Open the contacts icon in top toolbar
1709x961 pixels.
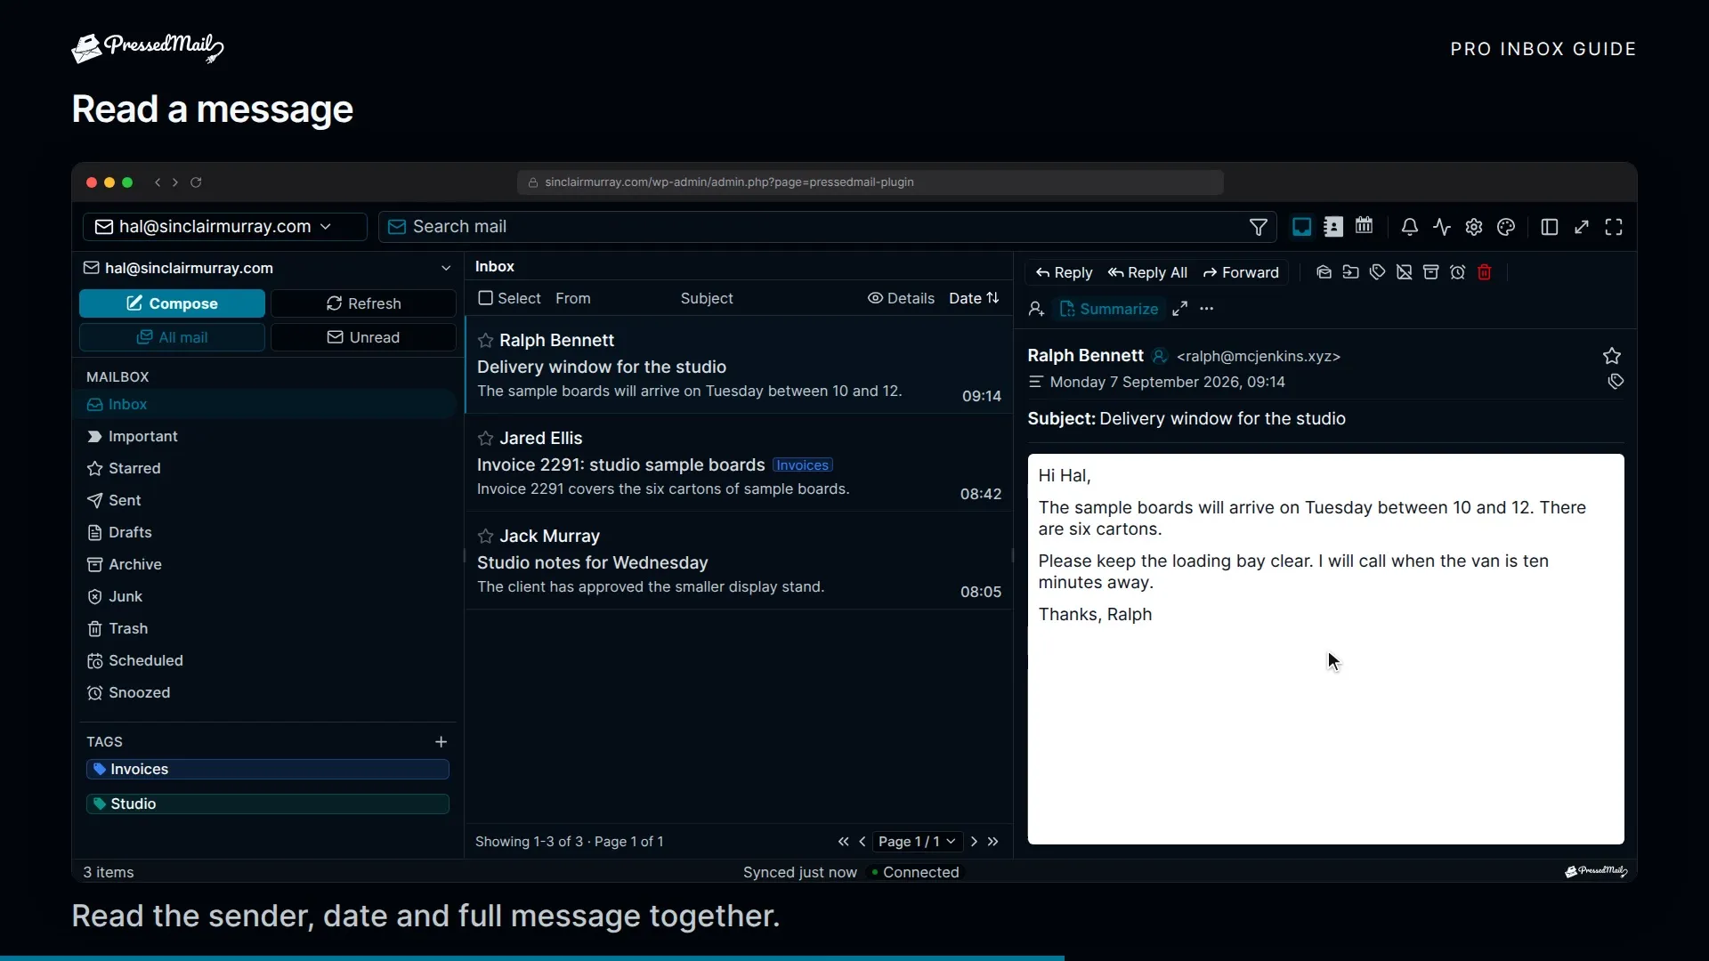click(x=1332, y=226)
